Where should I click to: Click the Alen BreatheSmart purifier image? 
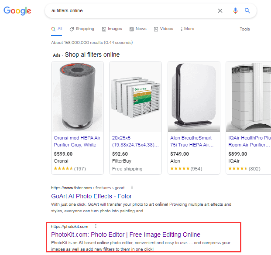click(x=193, y=96)
